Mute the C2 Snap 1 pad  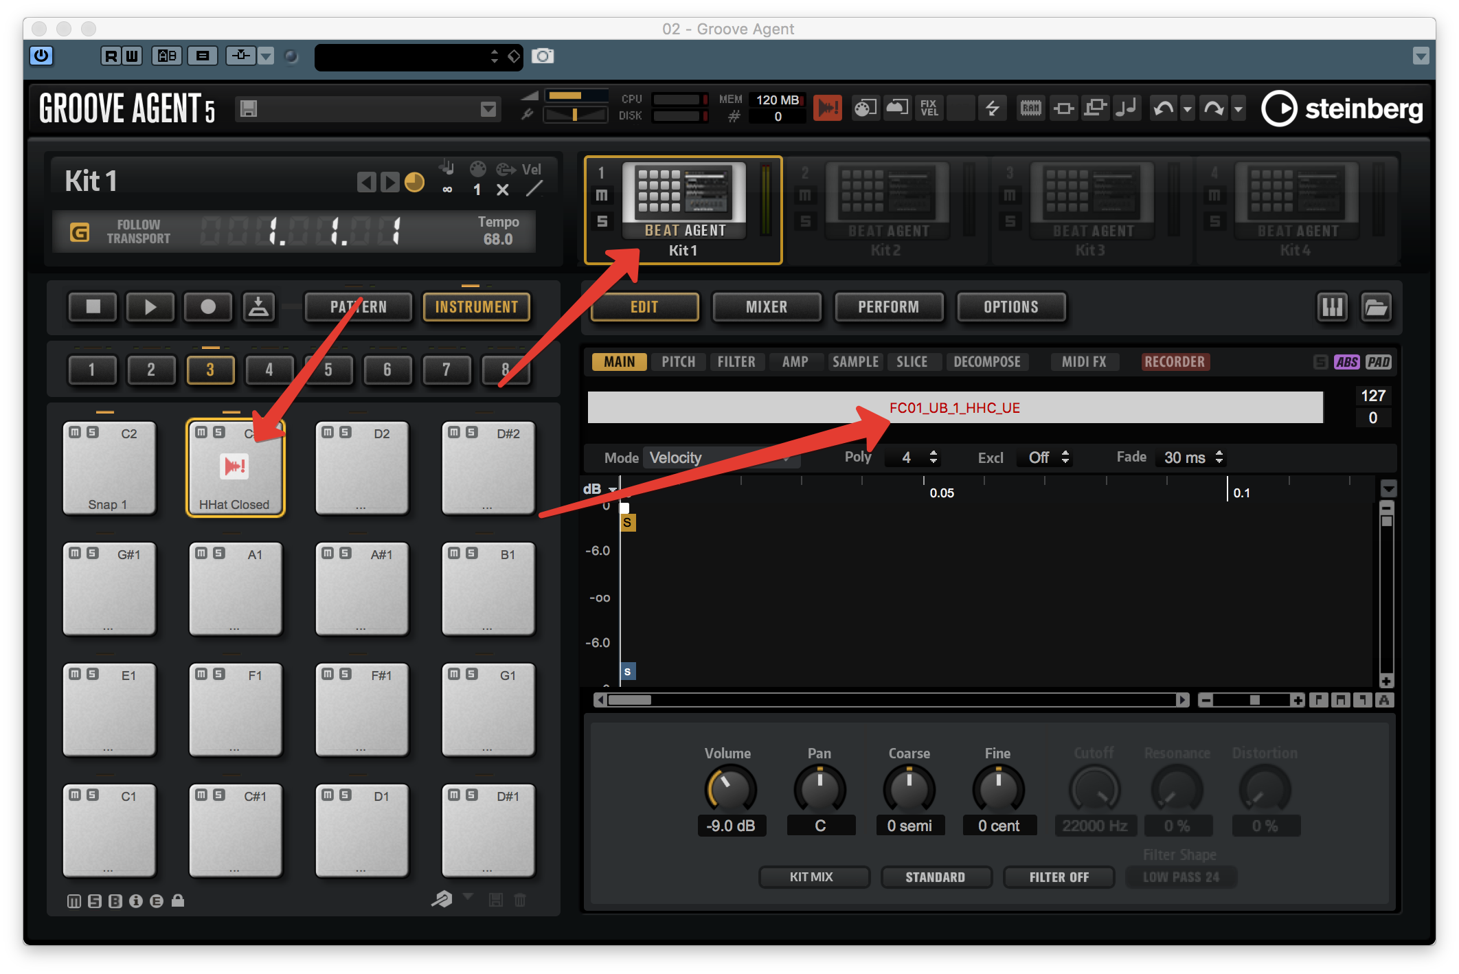(x=76, y=432)
